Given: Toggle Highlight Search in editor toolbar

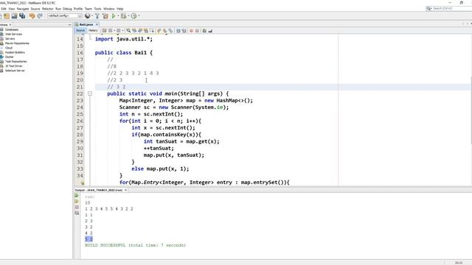Looking at the screenshot, I should click(x=146, y=30).
